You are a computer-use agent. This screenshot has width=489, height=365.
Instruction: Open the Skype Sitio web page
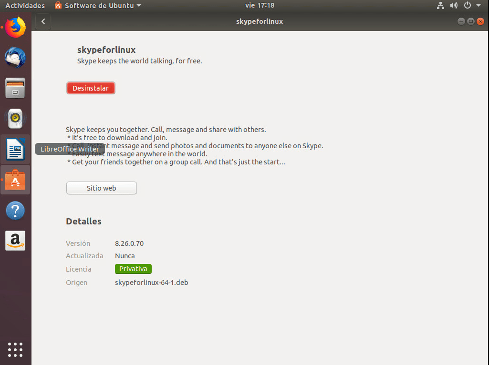[101, 188]
